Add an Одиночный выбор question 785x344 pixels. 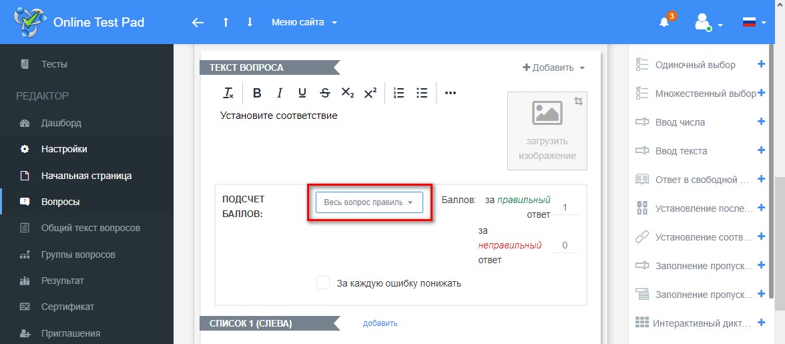click(762, 64)
